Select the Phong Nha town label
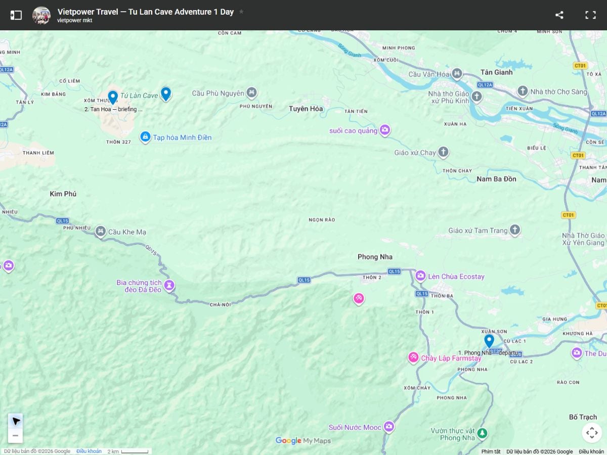The height and width of the screenshot is (455, 607). point(375,257)
